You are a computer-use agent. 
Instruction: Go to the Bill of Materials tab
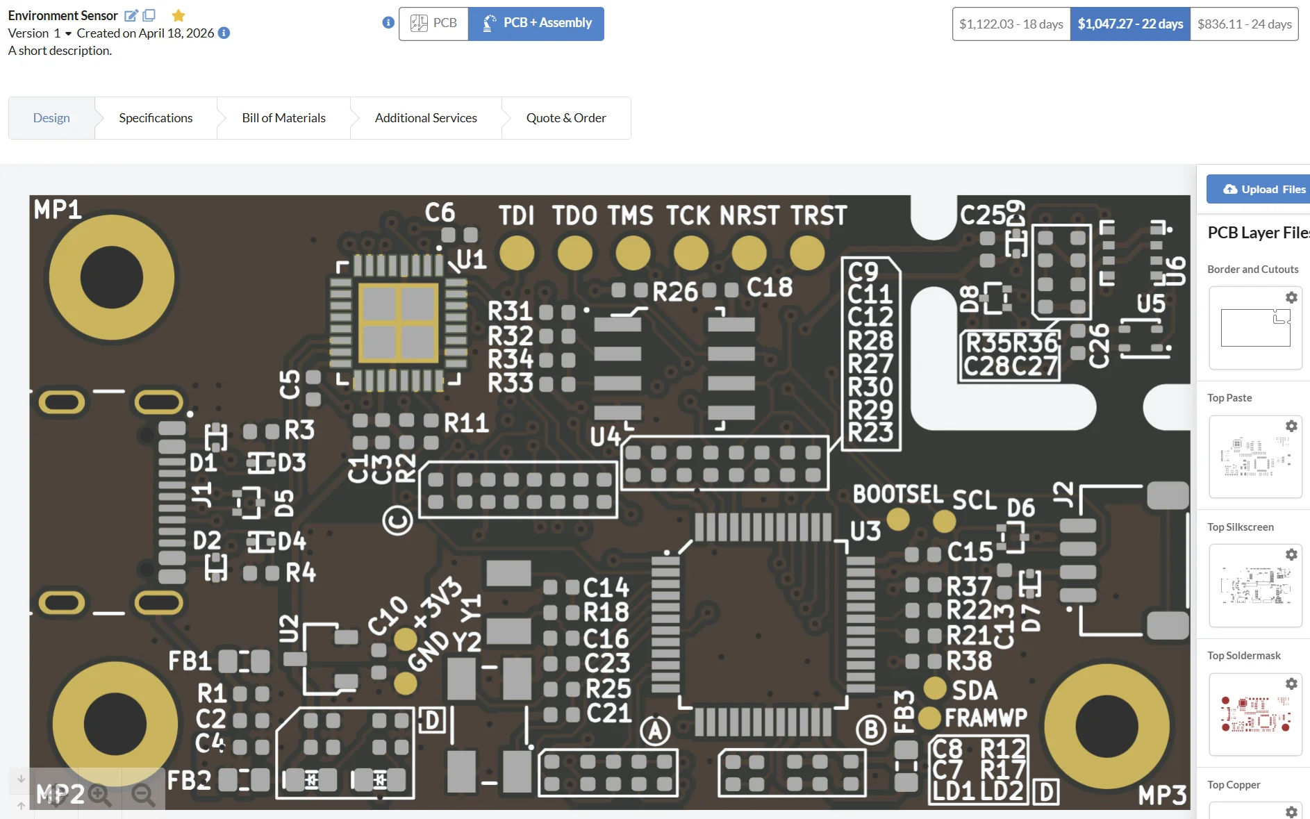pyautogui.click(x=283, y=118)
